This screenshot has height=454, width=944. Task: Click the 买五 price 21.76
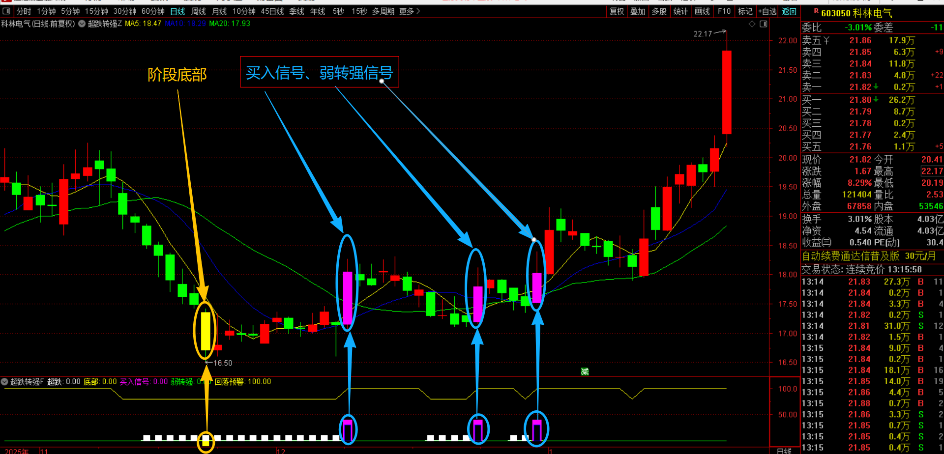tap(860, 146)
